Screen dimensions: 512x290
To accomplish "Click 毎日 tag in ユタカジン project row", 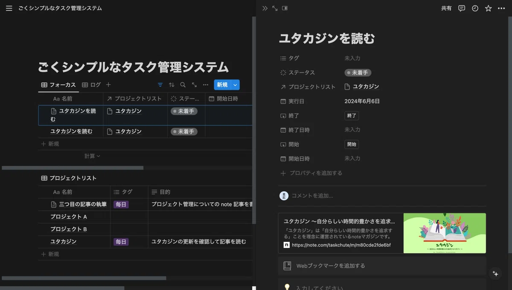I will pos(121,242).
